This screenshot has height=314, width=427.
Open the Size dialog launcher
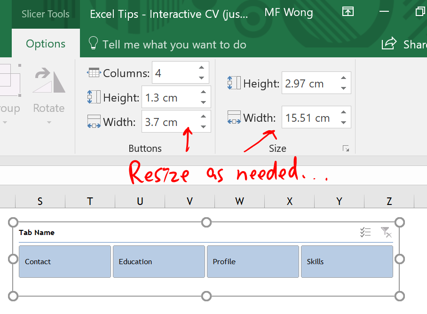(346, 148)
